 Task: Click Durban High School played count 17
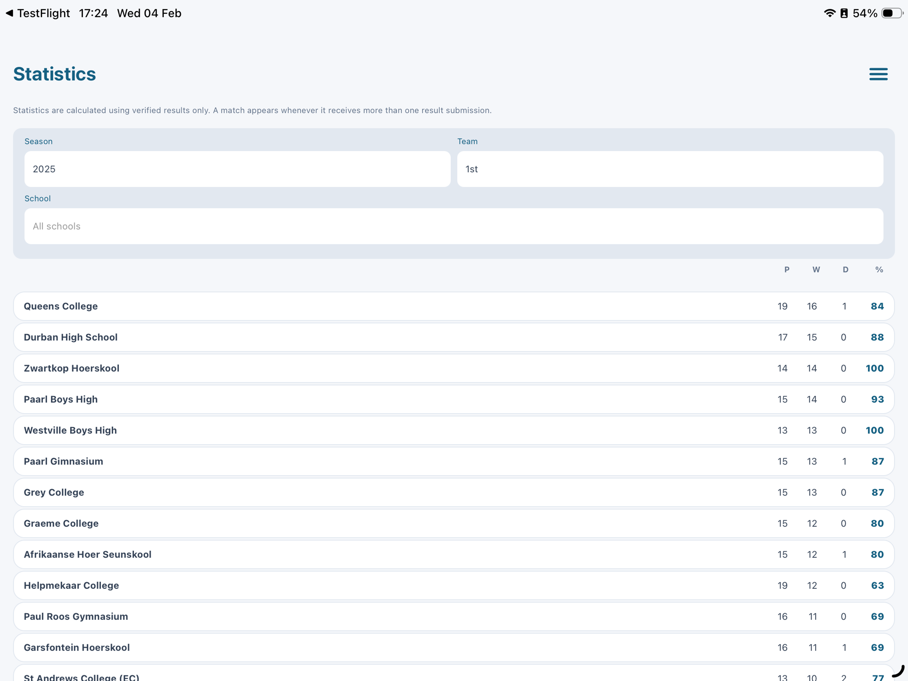[782, 338]
